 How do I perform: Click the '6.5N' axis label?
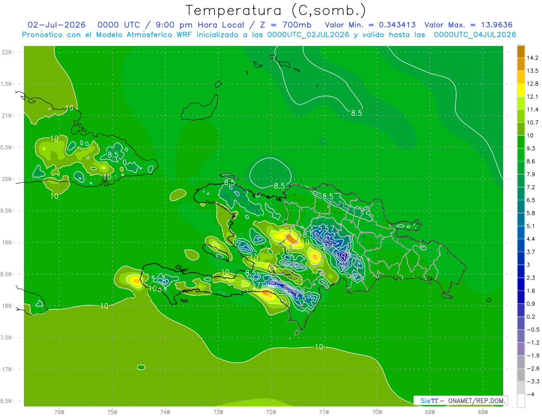point(7,401)
